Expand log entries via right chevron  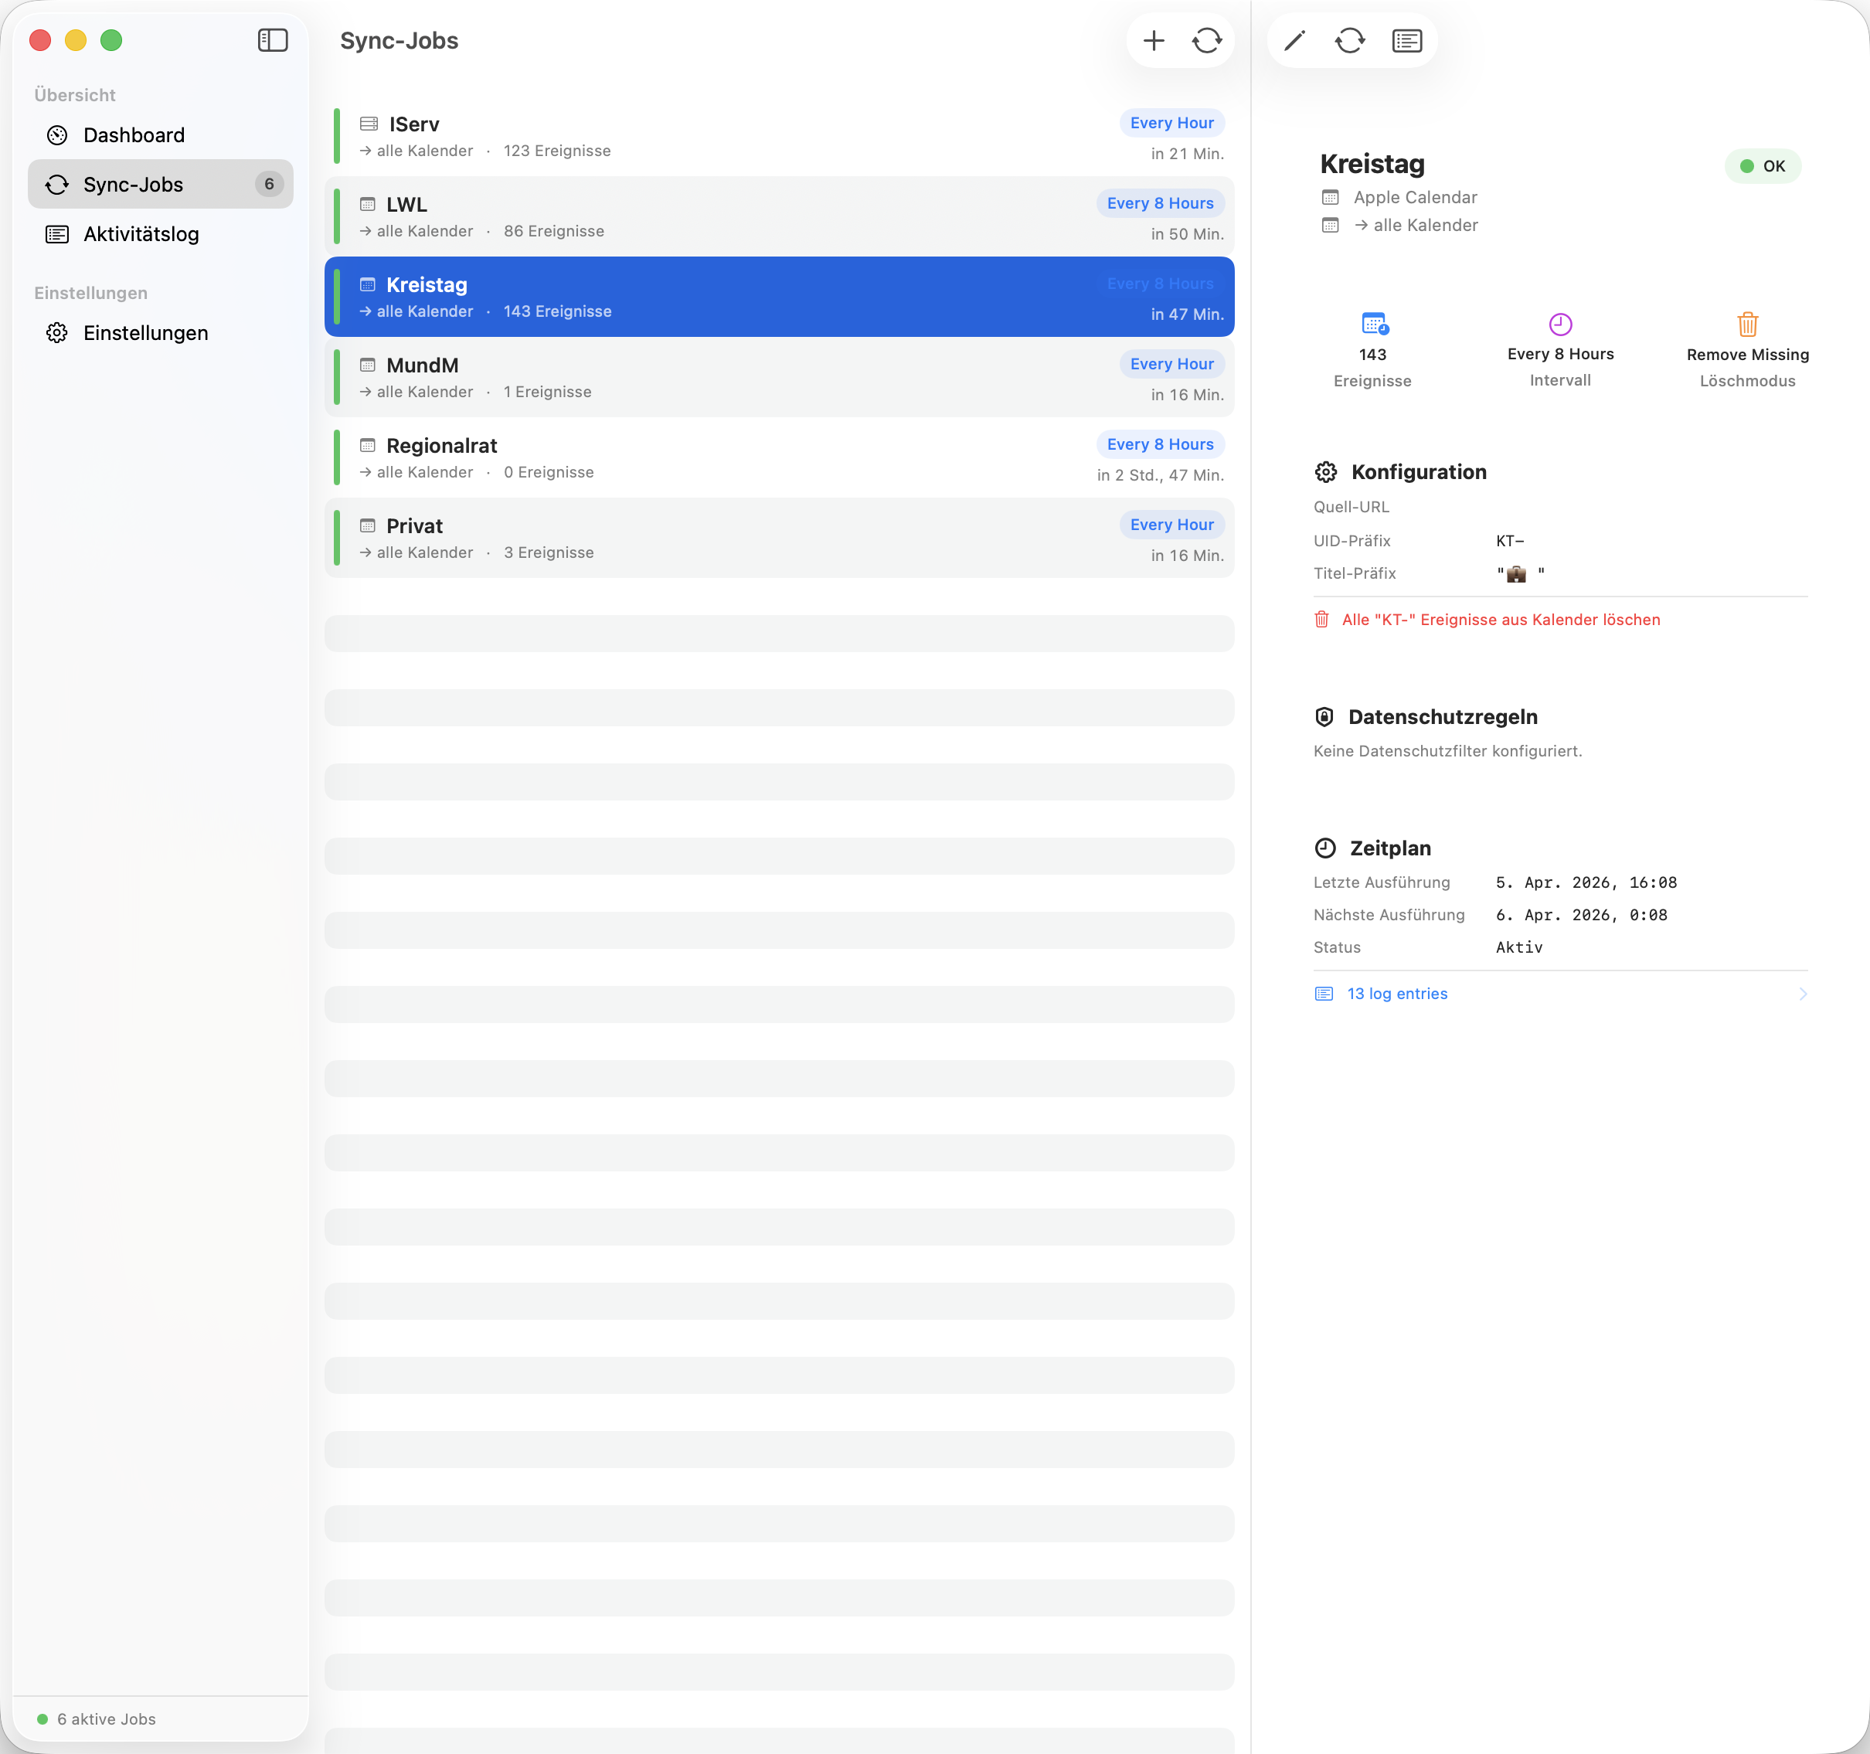(x=1802, y=994)
